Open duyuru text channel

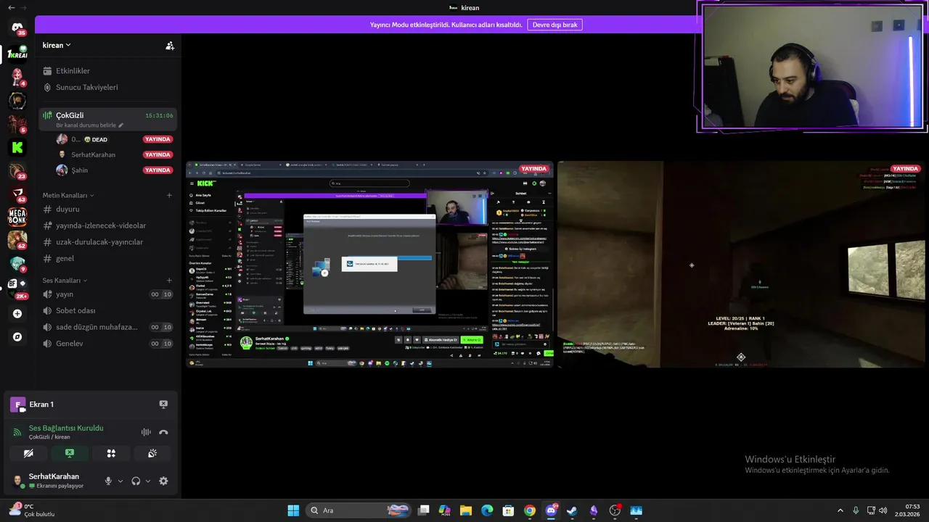pos(107,210)
